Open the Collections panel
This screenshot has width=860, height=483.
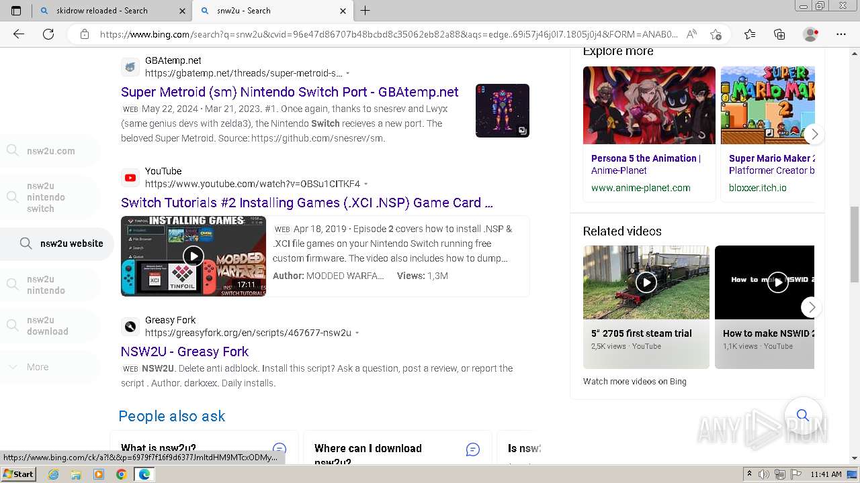(779, 34)
